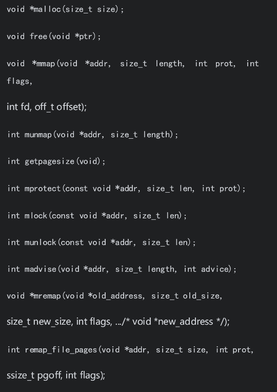The width and height of the screenshot is (277, 392).
Task: Click the word 'length' in mmap line
Action: 169,64
